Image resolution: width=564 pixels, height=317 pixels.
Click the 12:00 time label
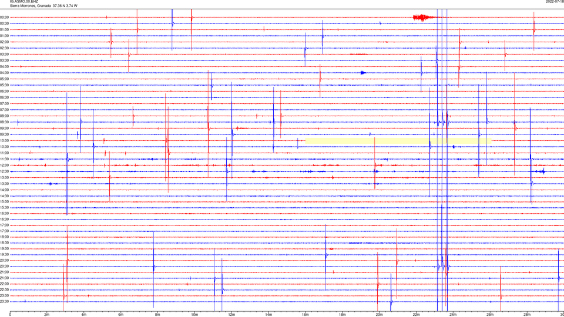click(x=5, y=166)
